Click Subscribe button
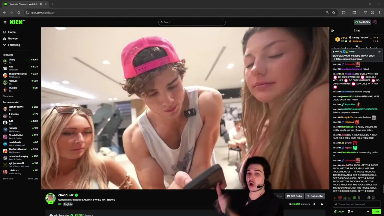This screenshot has width=384, height=216. (315, 196)
